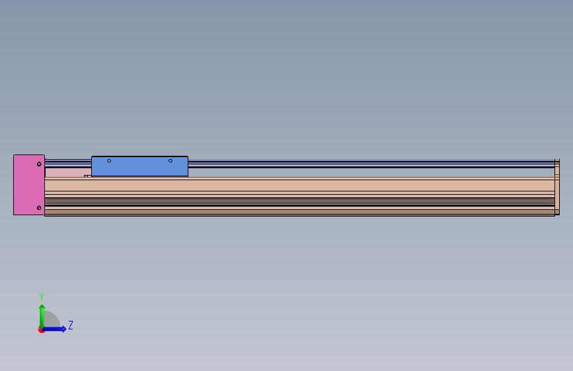Select the tan end cap at right end

(557, 187)
